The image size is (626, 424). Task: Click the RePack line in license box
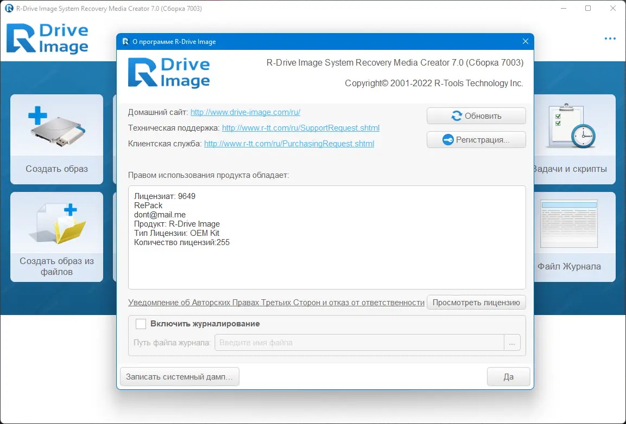[148, 205]
